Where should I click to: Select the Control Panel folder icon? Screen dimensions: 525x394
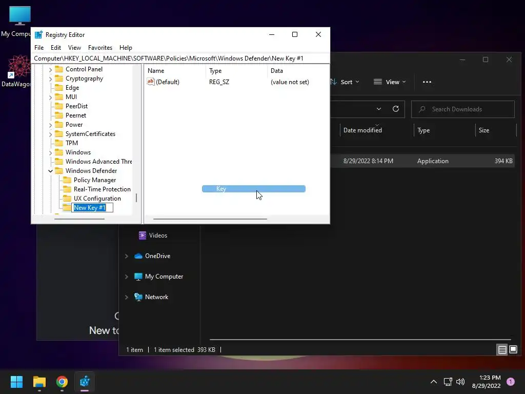coord(59,69)
